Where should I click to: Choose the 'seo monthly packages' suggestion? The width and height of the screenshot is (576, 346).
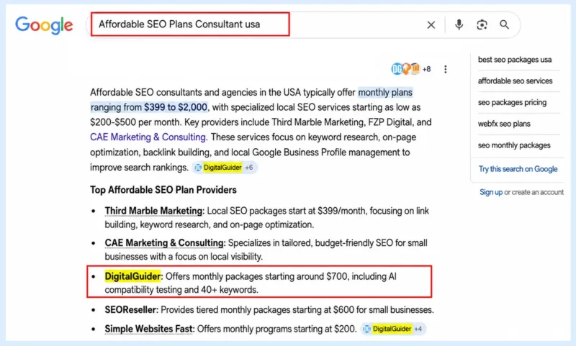tap(514, 145)
